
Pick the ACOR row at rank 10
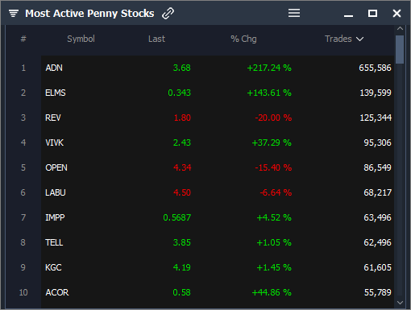pyautogui.click(x=218, y=292)
